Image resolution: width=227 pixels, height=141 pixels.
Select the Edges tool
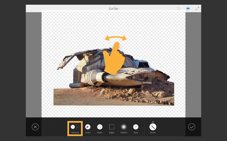(x=111, y=127)
